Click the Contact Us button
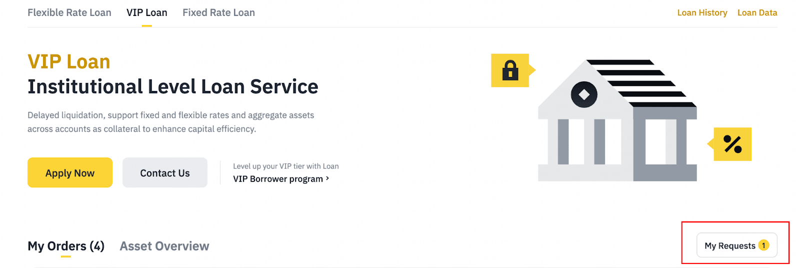The width and height of the screenshot is (800, 268). coord(165,173)
